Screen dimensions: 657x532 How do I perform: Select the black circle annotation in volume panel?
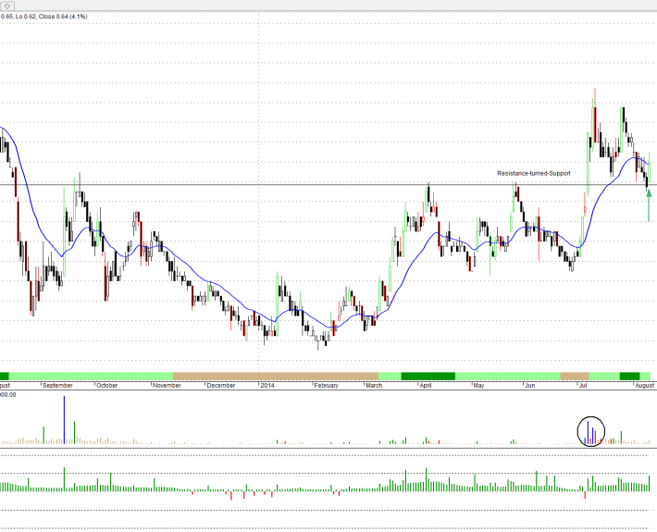[x=590, y=431]
